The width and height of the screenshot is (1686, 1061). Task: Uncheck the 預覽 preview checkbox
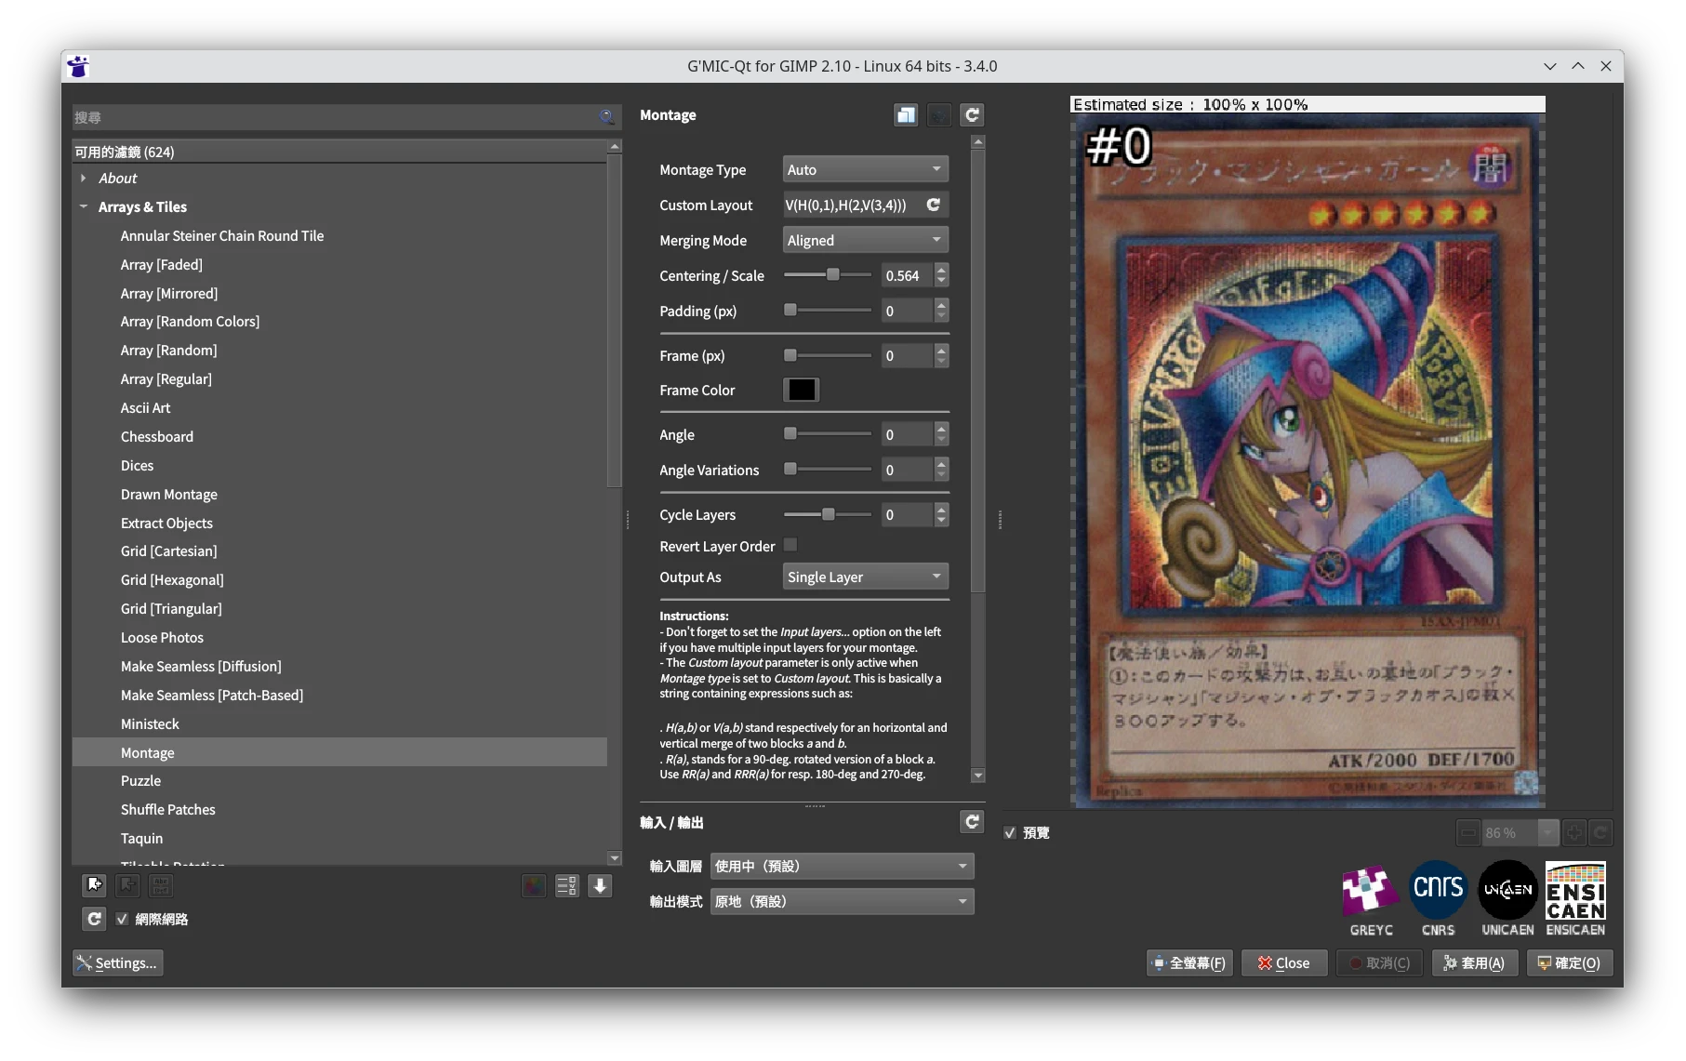click(1010, 832)
